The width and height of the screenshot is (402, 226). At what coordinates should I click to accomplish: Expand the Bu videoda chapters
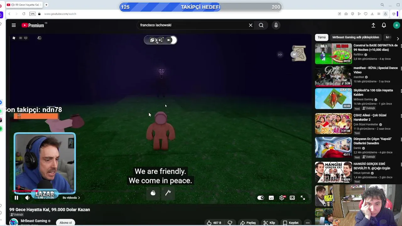[71, 198]
